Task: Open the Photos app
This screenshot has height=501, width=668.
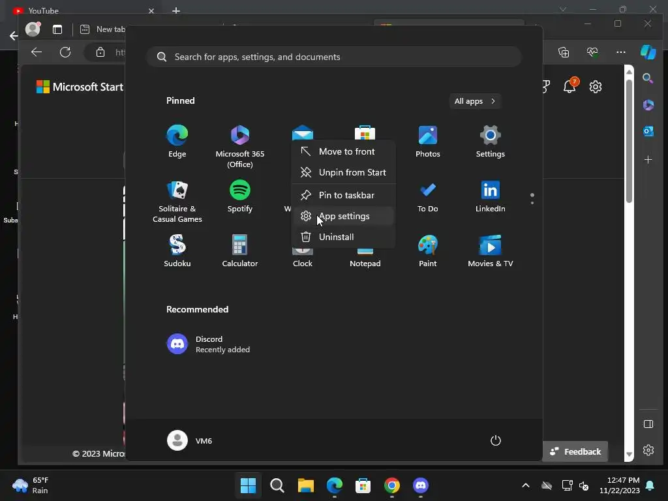Action: coord(428,142)
